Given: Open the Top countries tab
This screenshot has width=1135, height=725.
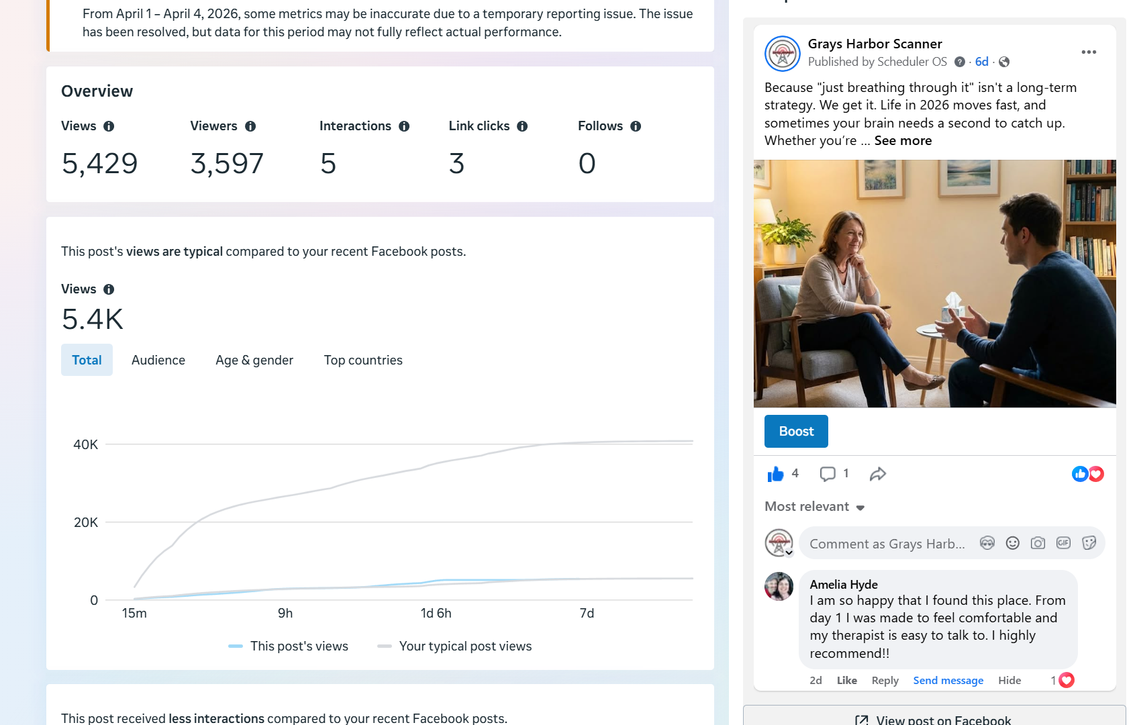Looking at the screenshot, I should point(363,360).
